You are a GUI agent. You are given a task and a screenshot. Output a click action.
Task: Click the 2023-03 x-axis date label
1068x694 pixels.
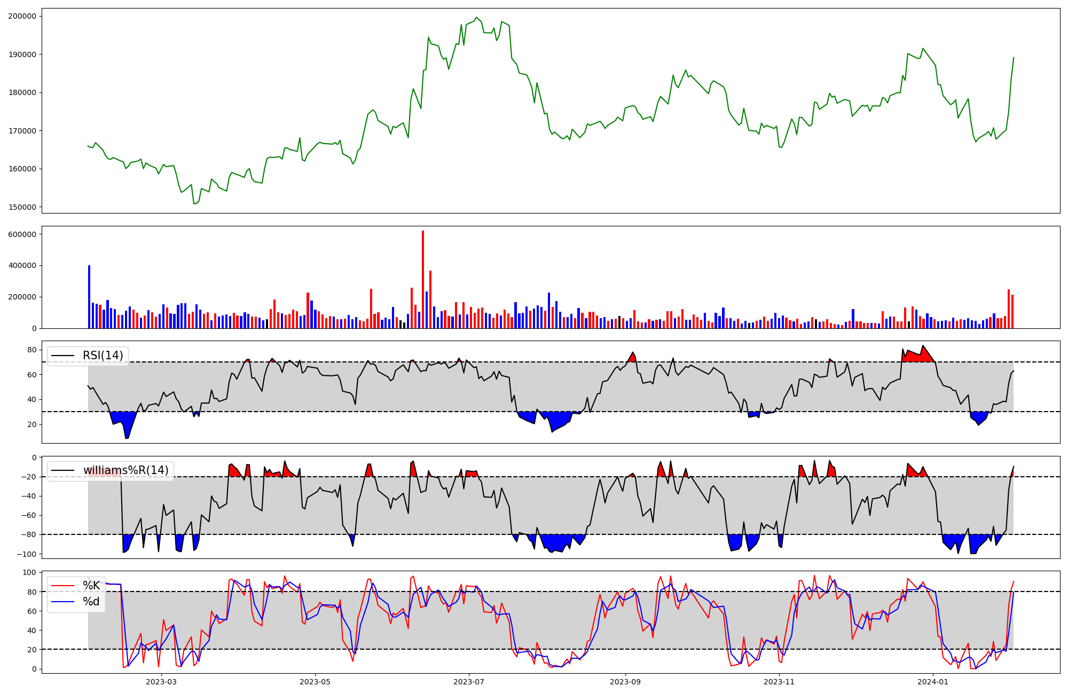pos(161,681)
